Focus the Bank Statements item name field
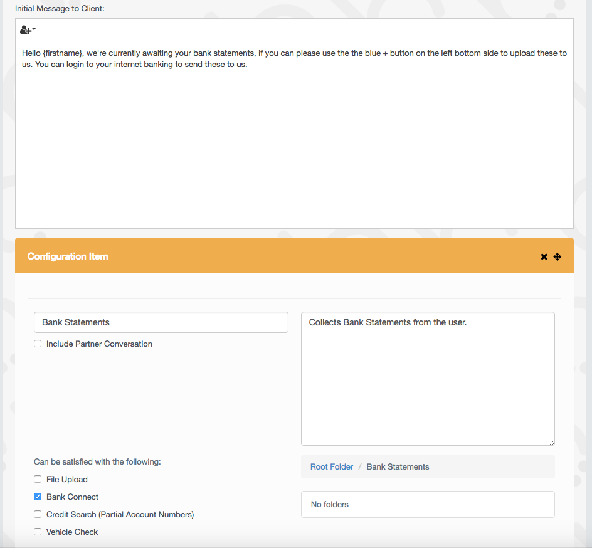Viewport: 592px width, 548px height. tap(161, 322)
